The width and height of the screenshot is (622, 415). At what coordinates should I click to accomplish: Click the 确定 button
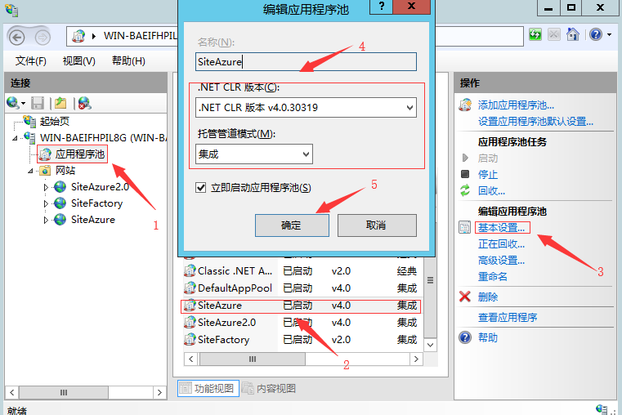(x=292, y=225)
